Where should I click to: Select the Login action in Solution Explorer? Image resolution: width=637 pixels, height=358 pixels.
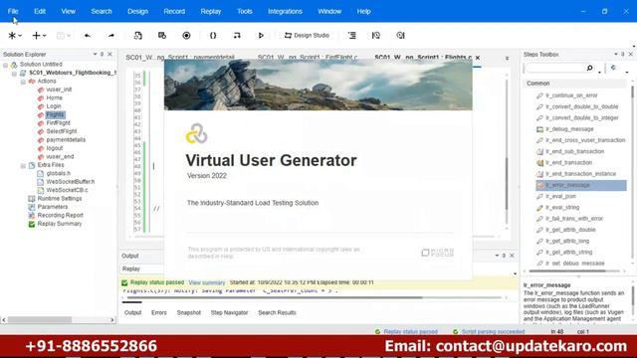click(x=54, y=106)
